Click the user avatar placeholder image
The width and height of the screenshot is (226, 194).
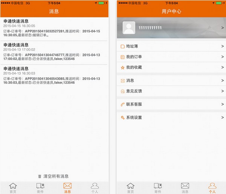point(129,28)
